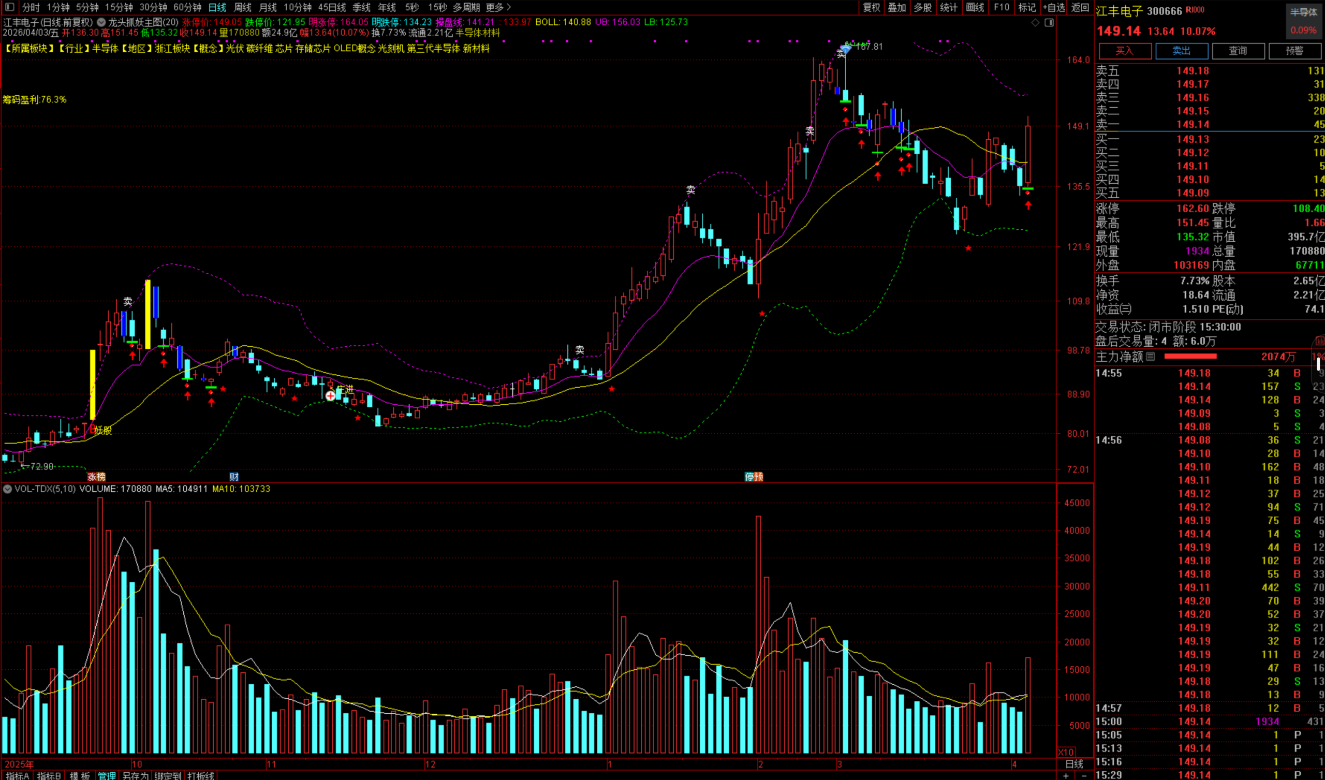
Task: Click the diamond icon above price axis
Action: click(x=1035, y=23)
